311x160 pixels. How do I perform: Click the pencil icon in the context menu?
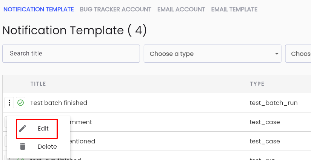coord(23,128)
